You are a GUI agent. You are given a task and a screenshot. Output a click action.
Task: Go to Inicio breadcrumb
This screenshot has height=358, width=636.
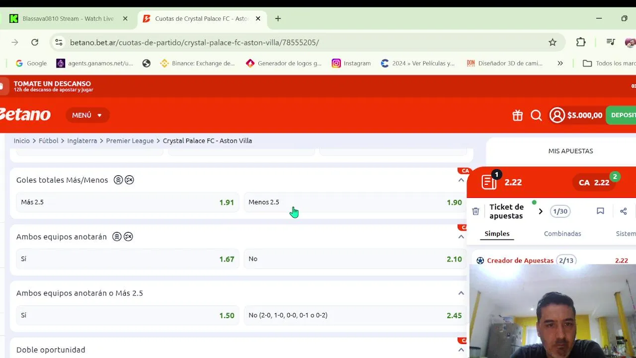click(22, 141)
